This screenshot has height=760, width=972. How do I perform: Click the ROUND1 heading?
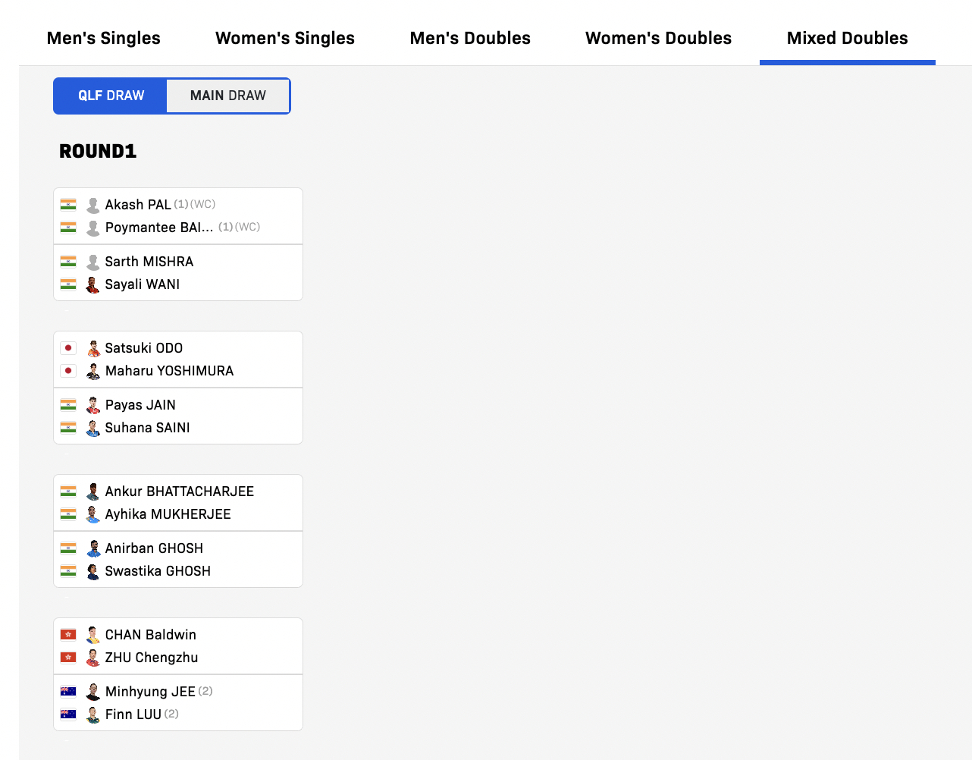(98, 151)
